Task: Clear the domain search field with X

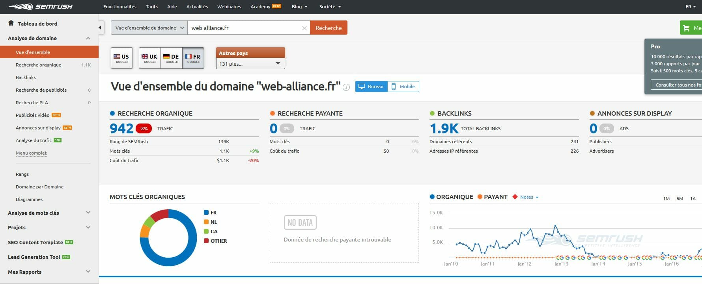Action: click(304, 28)
